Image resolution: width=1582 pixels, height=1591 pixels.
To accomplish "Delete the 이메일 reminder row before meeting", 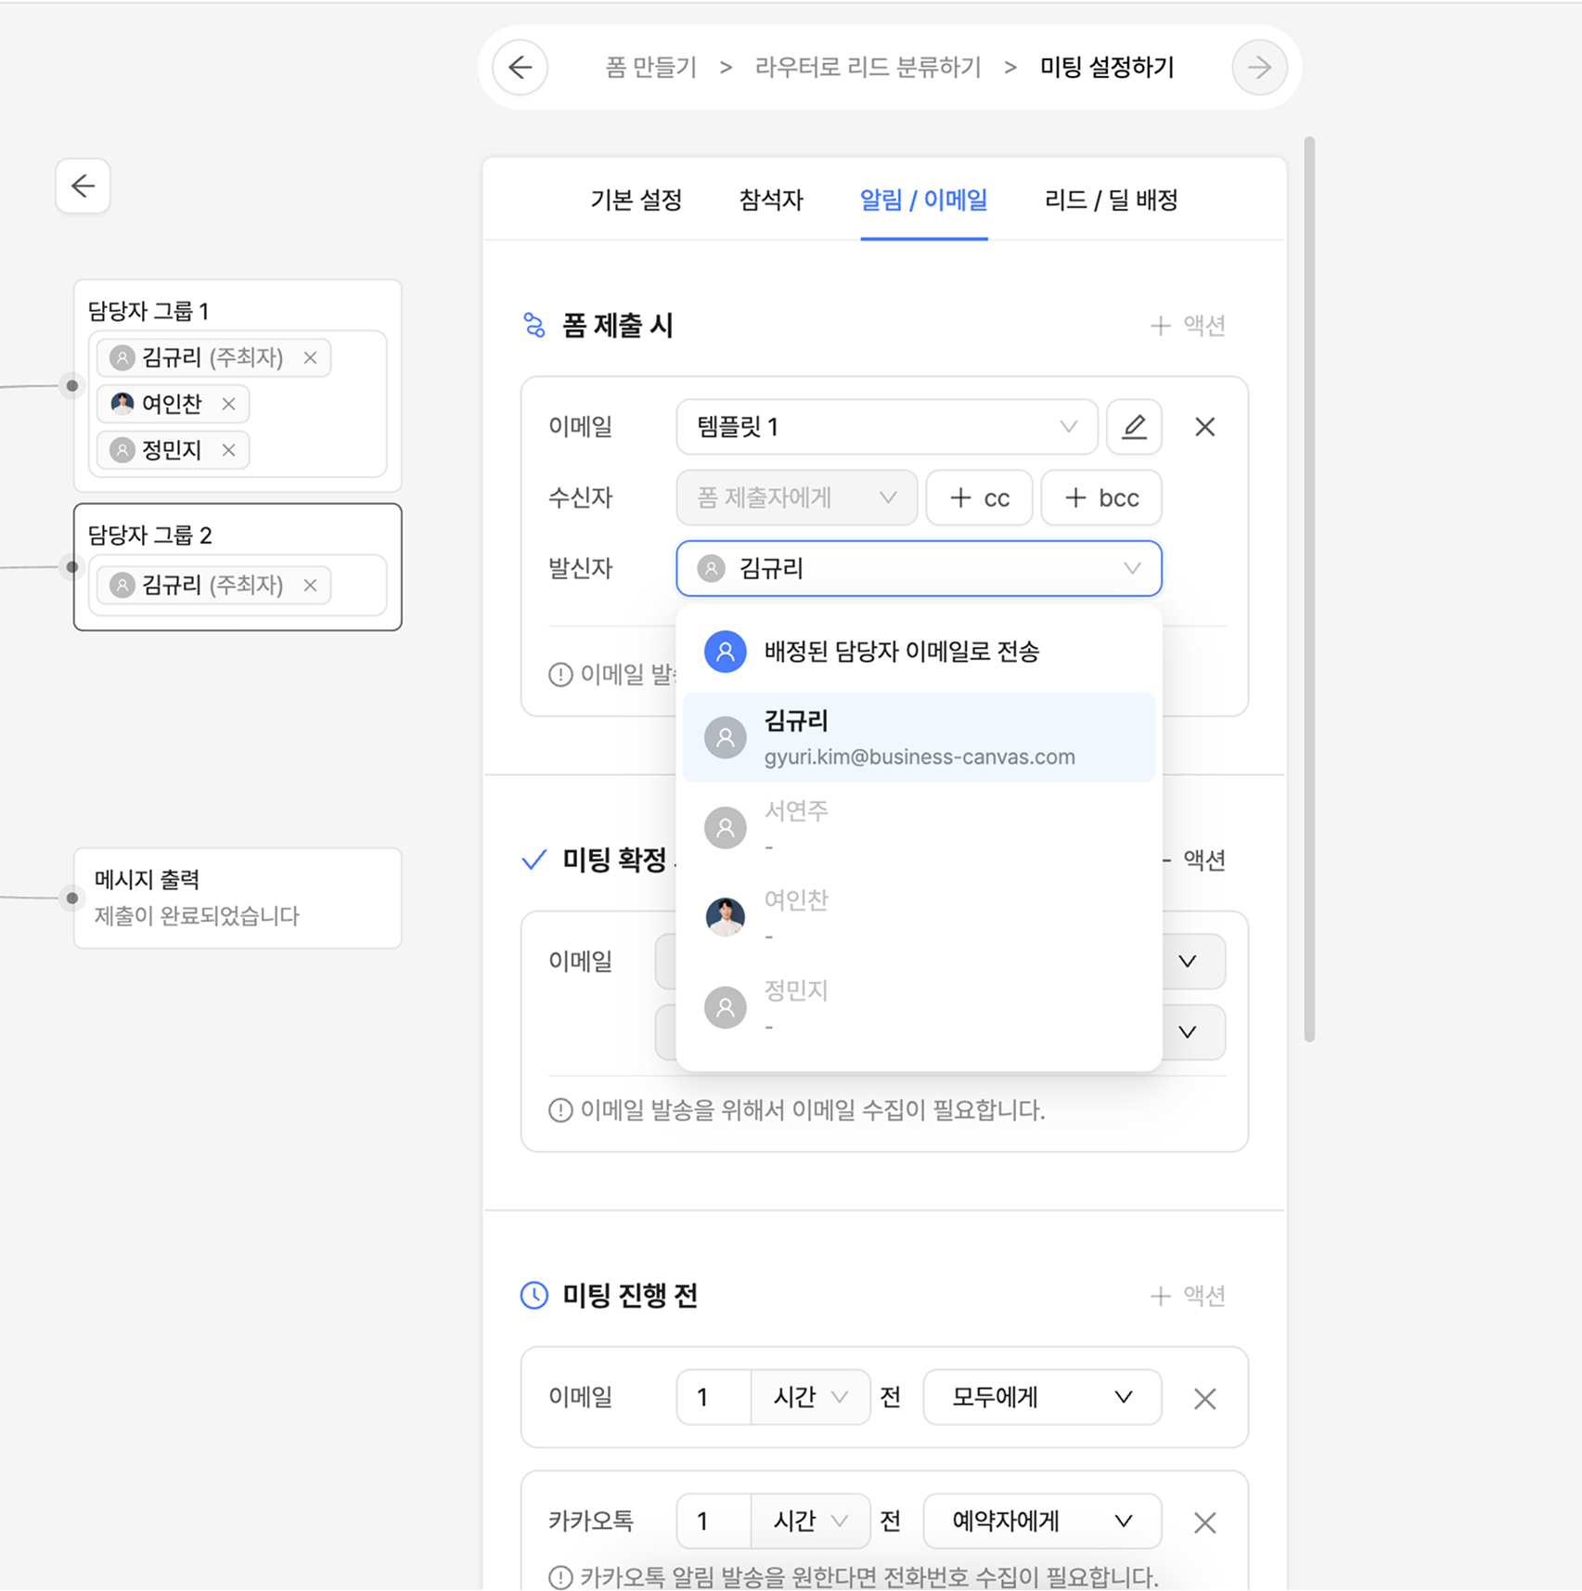I will 1205,1398.
